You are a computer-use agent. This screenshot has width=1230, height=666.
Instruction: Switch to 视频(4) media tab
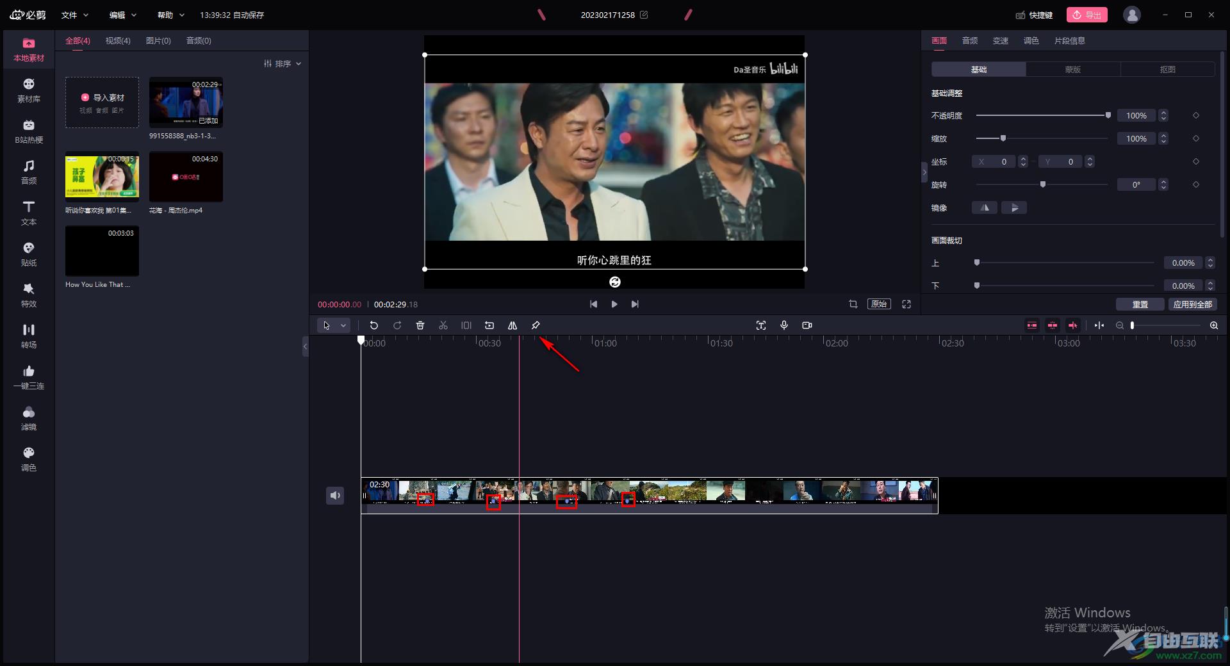[118, 40]
